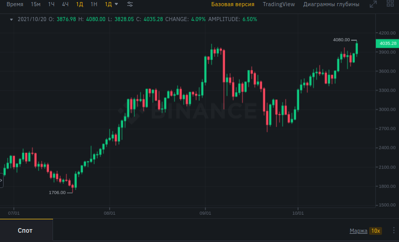Click the 07/01 date axis label
The image size is (399, 242).
(x=14, y=213)
